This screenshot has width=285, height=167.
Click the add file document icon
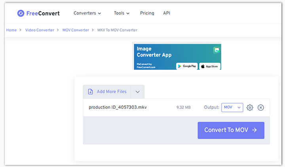pyautogui.click(x=90, y=92)
